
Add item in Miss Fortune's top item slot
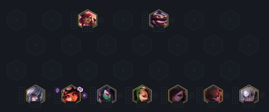click(x=74, y=15)
